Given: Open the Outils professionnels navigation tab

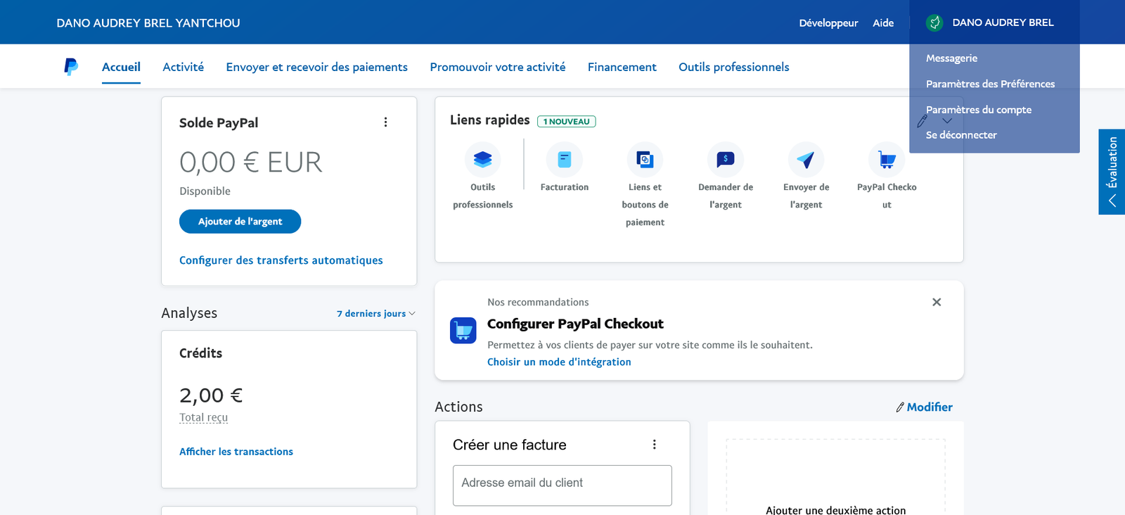Looking at the screenshot, I should click(734, 67).
